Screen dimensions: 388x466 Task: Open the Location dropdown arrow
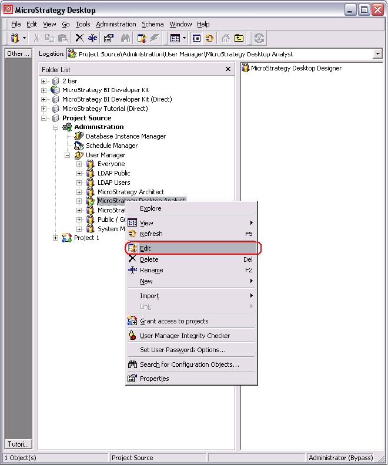[x=377, y=54]
